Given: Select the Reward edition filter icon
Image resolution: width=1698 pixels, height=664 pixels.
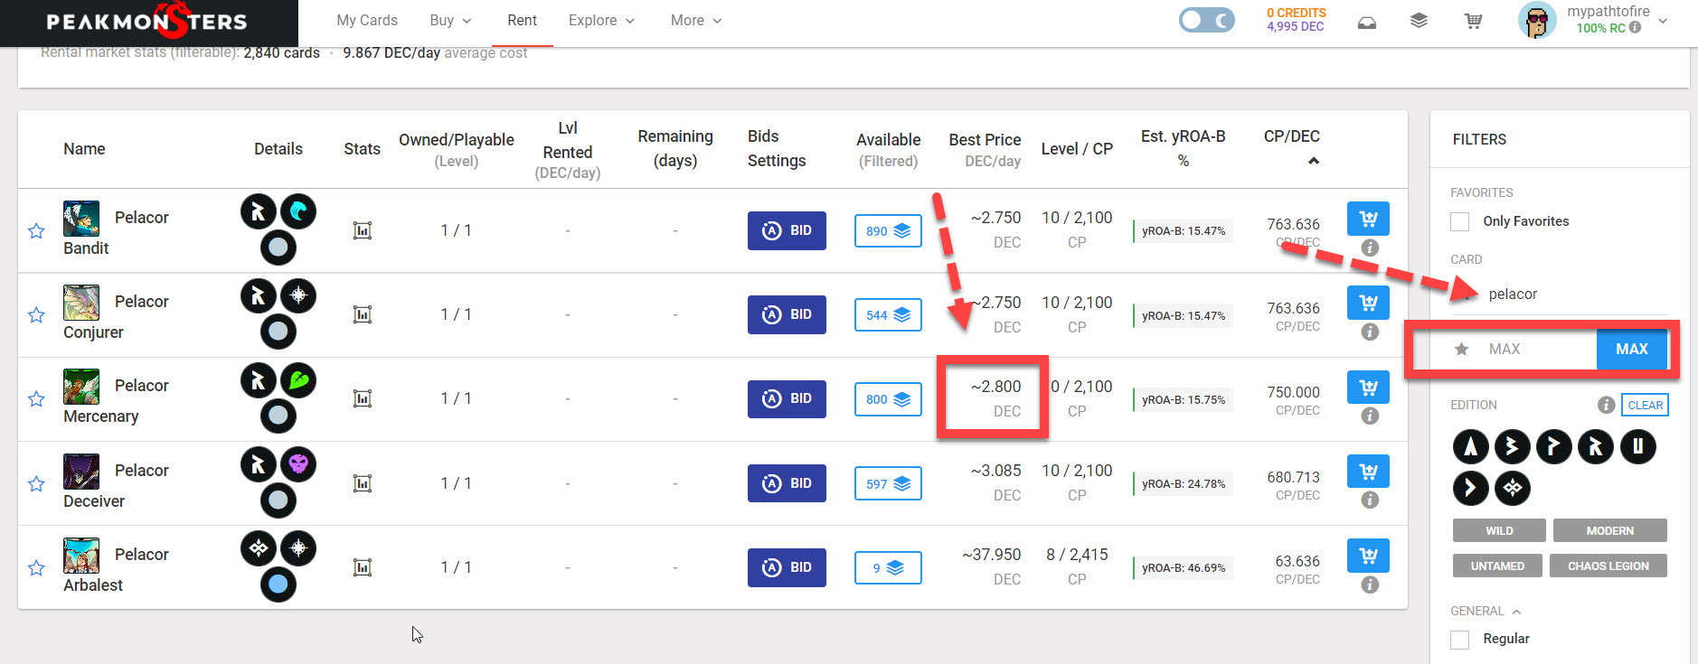Looking at the screenshot, I should pos(1596,446).
